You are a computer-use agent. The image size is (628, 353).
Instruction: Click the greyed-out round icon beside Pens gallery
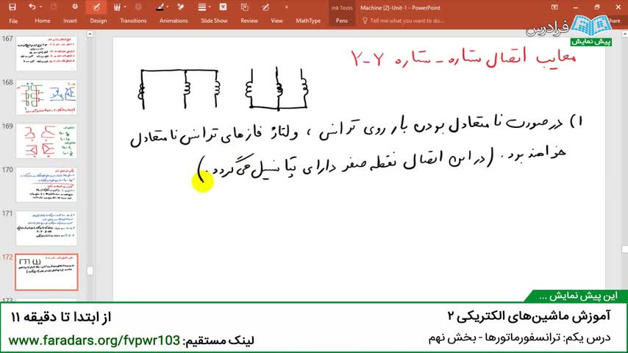138,7
